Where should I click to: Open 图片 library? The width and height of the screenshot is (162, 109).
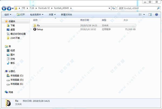point(13,55)
